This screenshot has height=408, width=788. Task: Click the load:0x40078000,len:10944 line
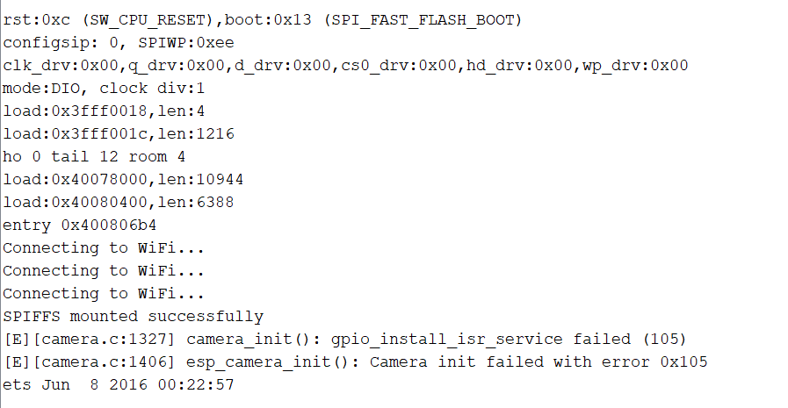point(123,179)
